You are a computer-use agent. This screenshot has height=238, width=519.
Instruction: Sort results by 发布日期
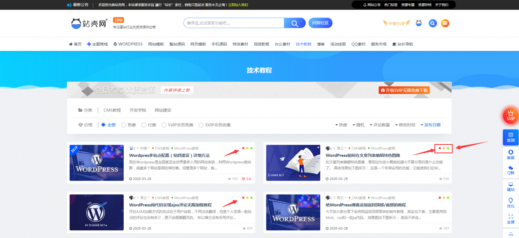pyautogui.click(x=430, y=125)
